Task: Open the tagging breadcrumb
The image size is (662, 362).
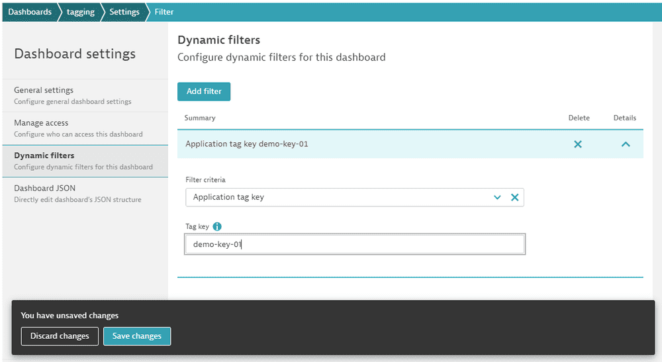Action: coord(80,12)
